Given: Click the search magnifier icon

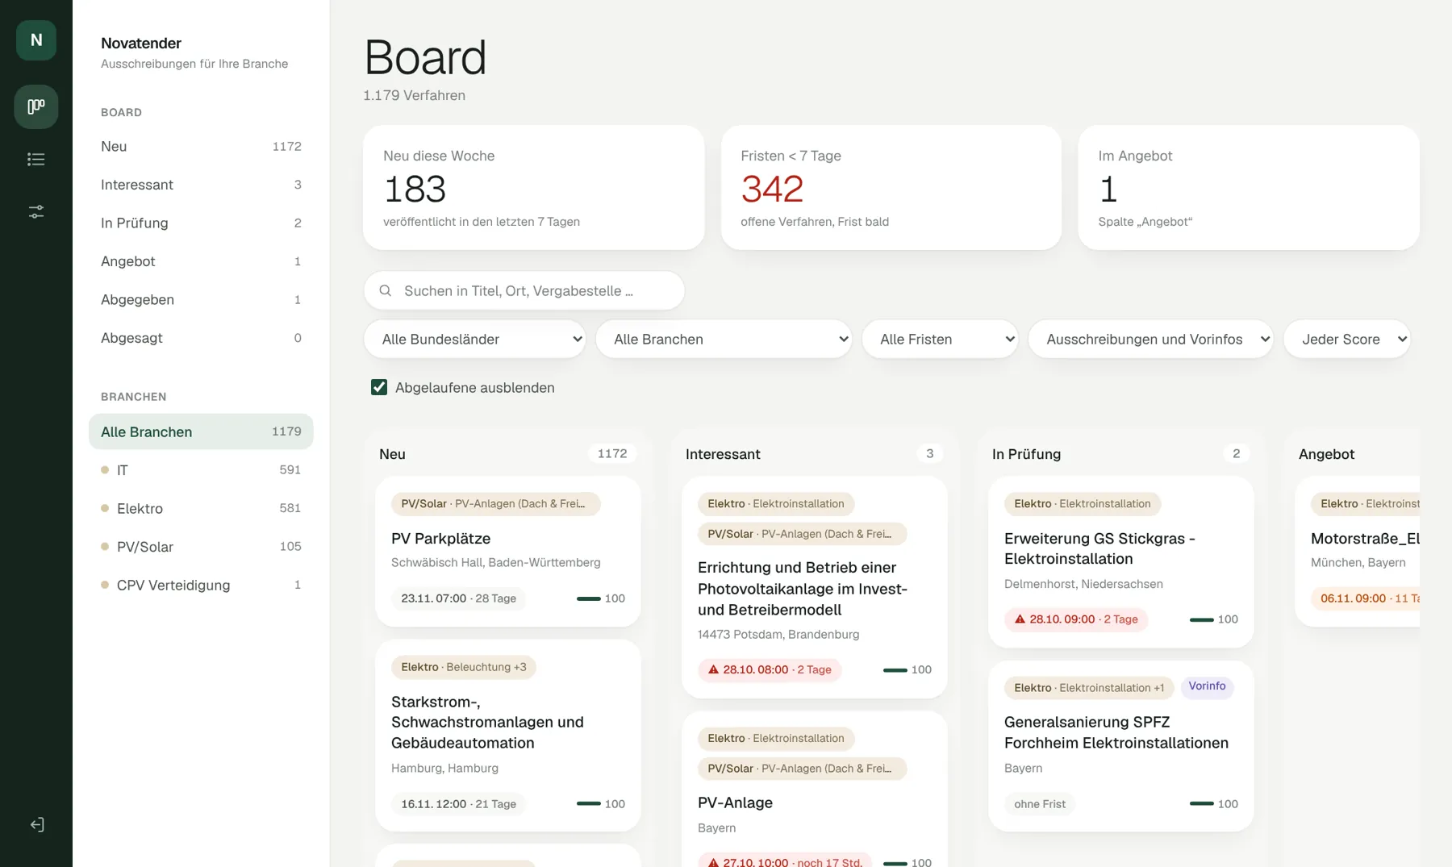Looking at the screenshot, I should (x=386, y=290).
